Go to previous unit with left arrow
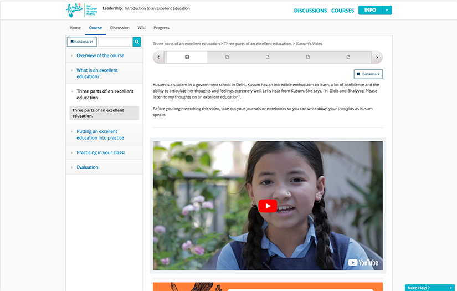This screenshot has width=457, height=291. pyautogui.click(x=158, y=57)
